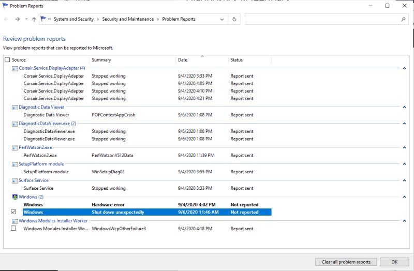The width and height of the screenshot is (414, 271).
Task: Open the Windows (2) group header label
Action: (31, 197)
